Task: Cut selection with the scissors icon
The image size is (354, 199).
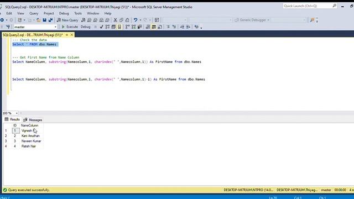Action: pos(116,20)
